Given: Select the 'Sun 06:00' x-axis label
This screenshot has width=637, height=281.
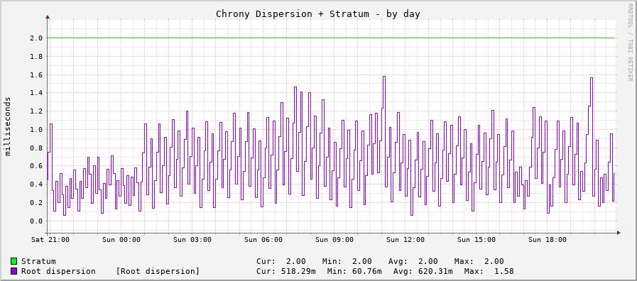Looking at the screenshot, I should pyautogui.click(x=263, y=240).
